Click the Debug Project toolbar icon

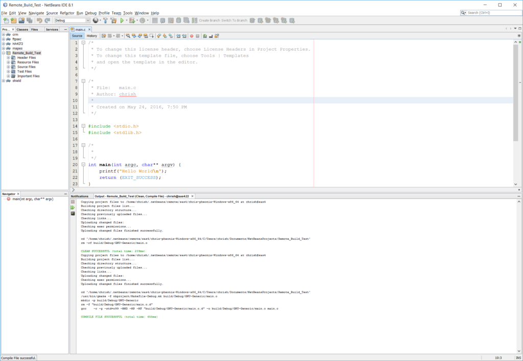[x=131, y=20]
